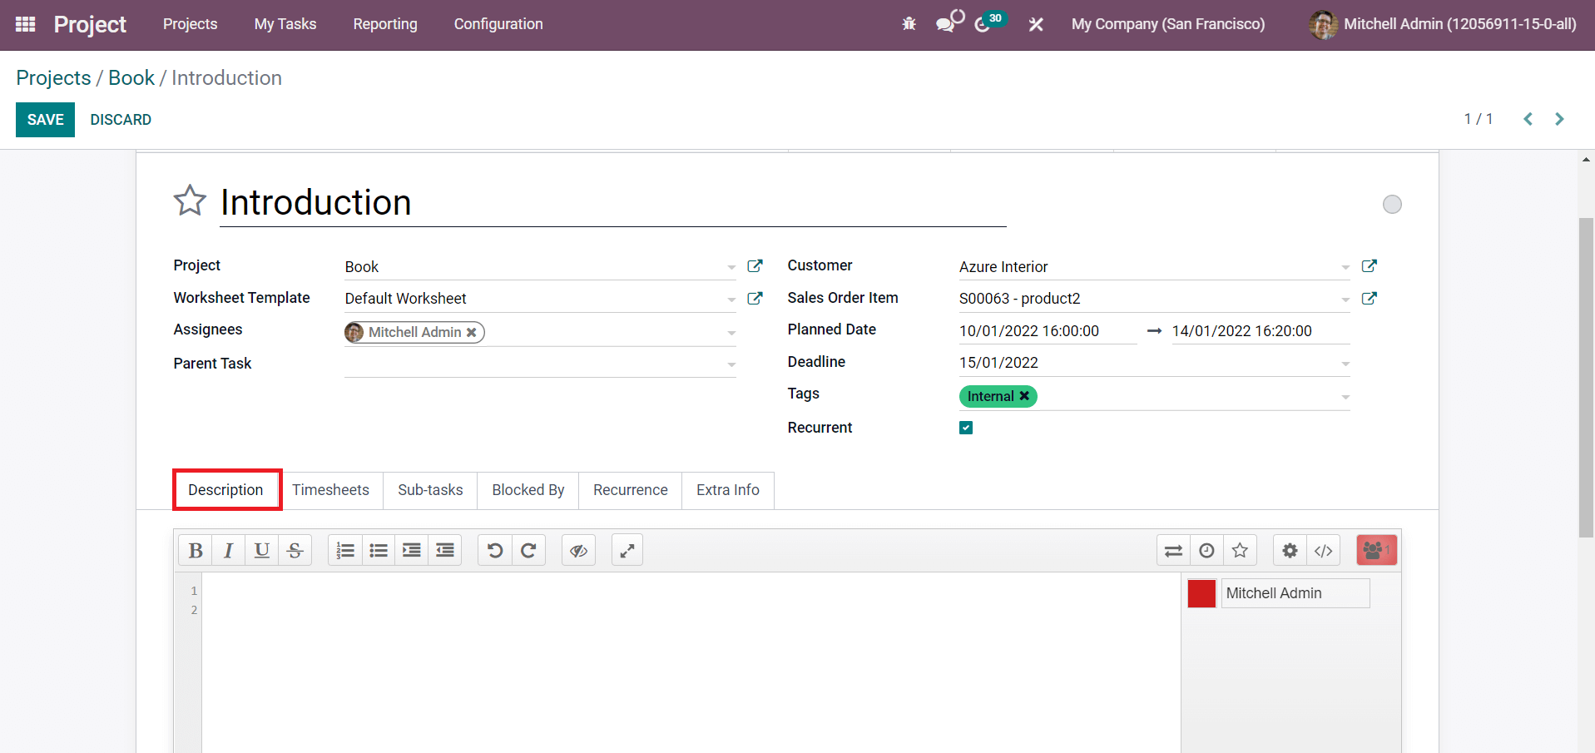Image resolution: width=1595 pixels, height=753 pixels.
Task: Go to next record arrow
Action: pyautogui.click(x=1559, y=119)
